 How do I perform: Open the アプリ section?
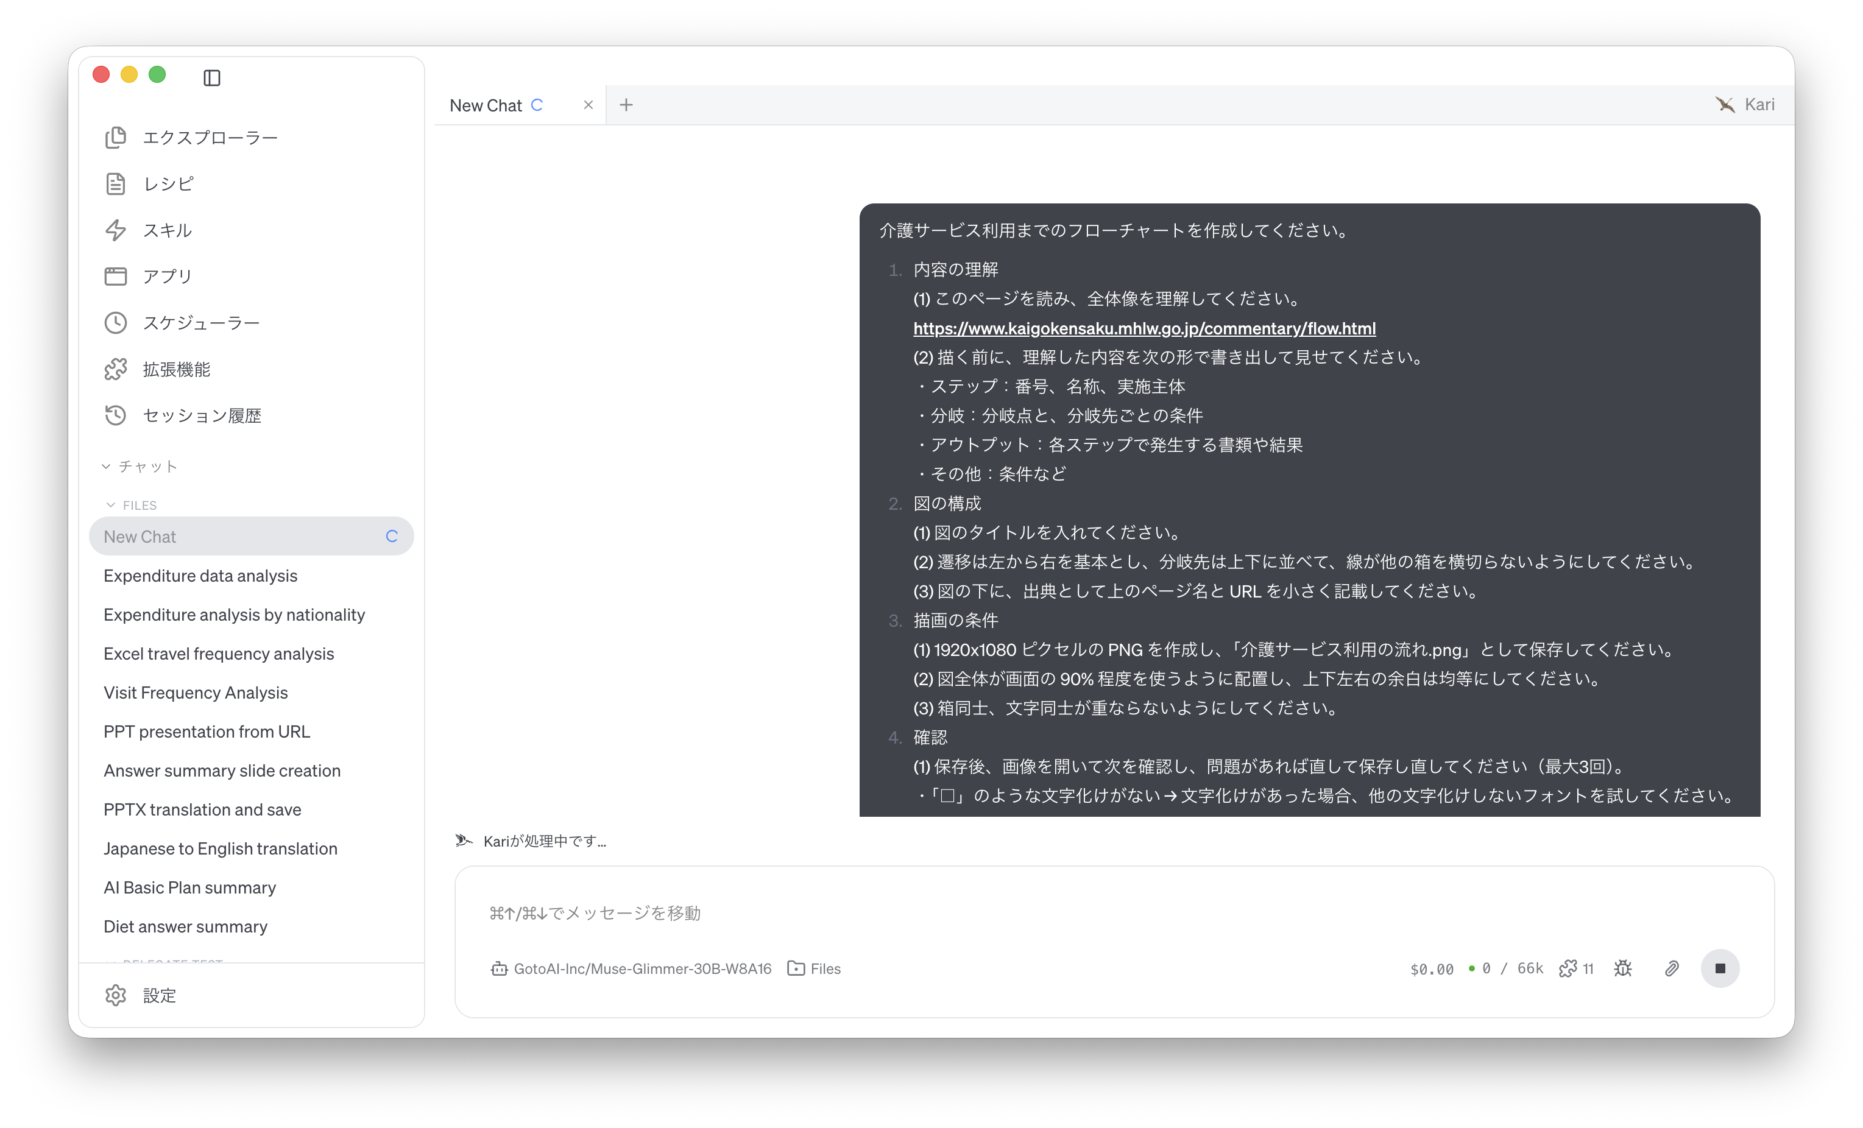tap(148, 276)
